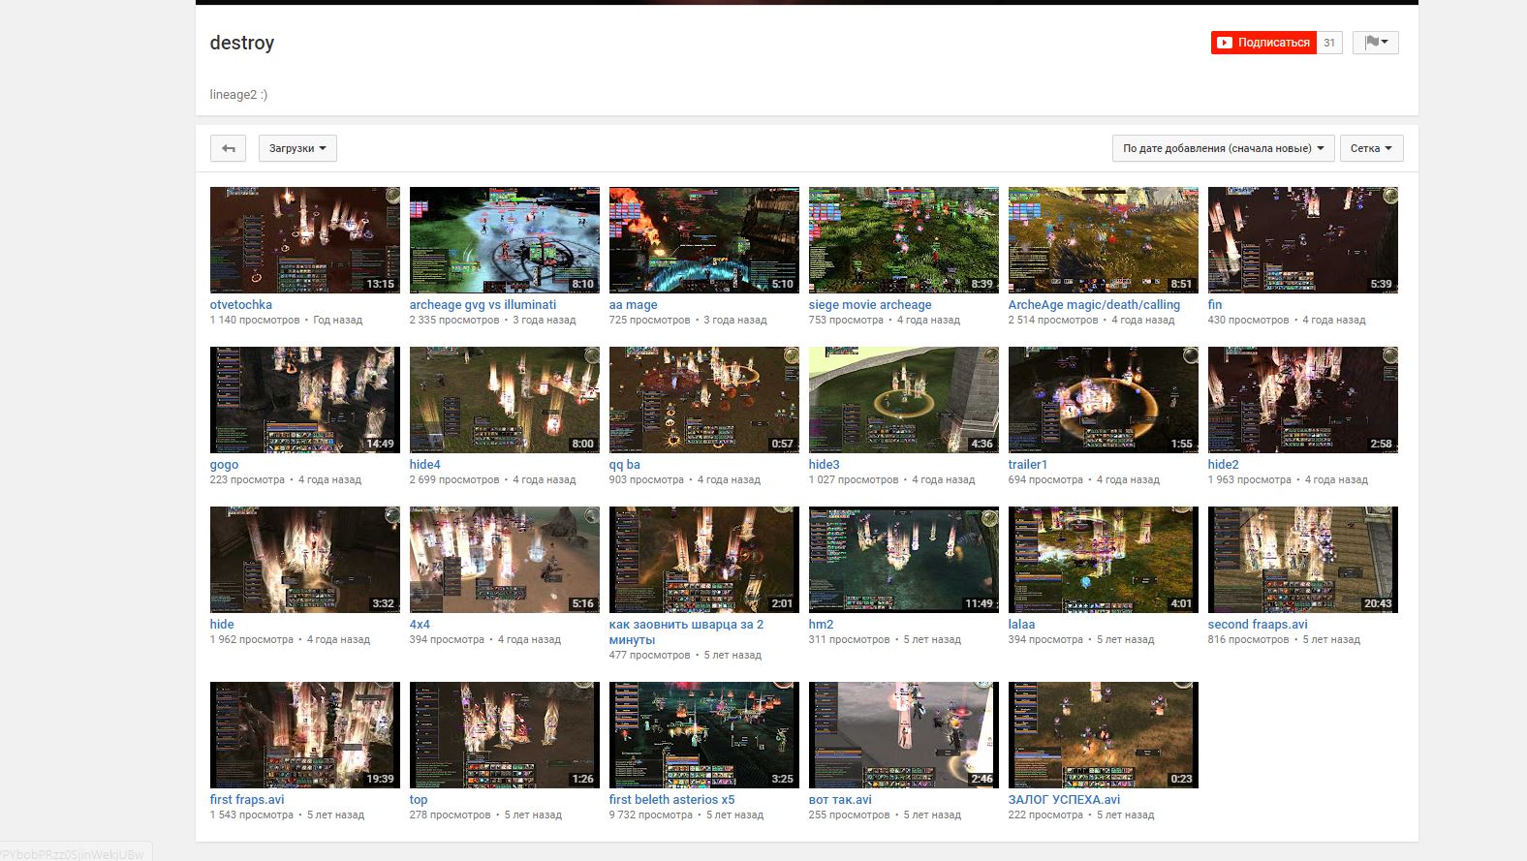Screen dimensions: 1527x861
Task: Click the first beleth asterios x5 title
Action: [672, 799]
